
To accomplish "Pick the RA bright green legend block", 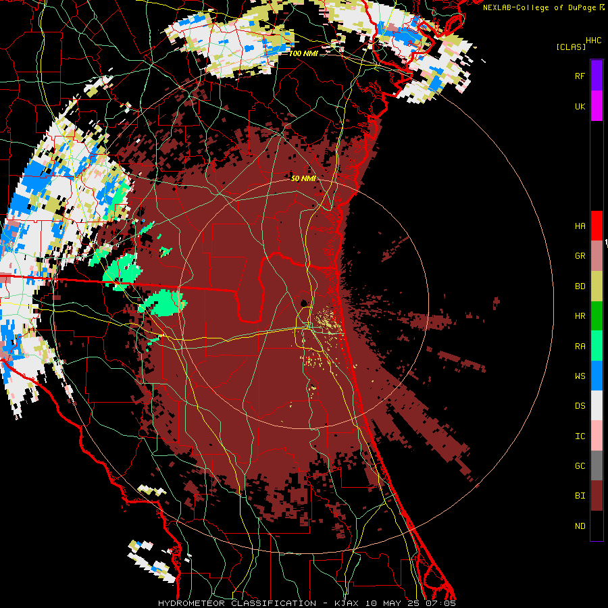I will tap(597, 346).
